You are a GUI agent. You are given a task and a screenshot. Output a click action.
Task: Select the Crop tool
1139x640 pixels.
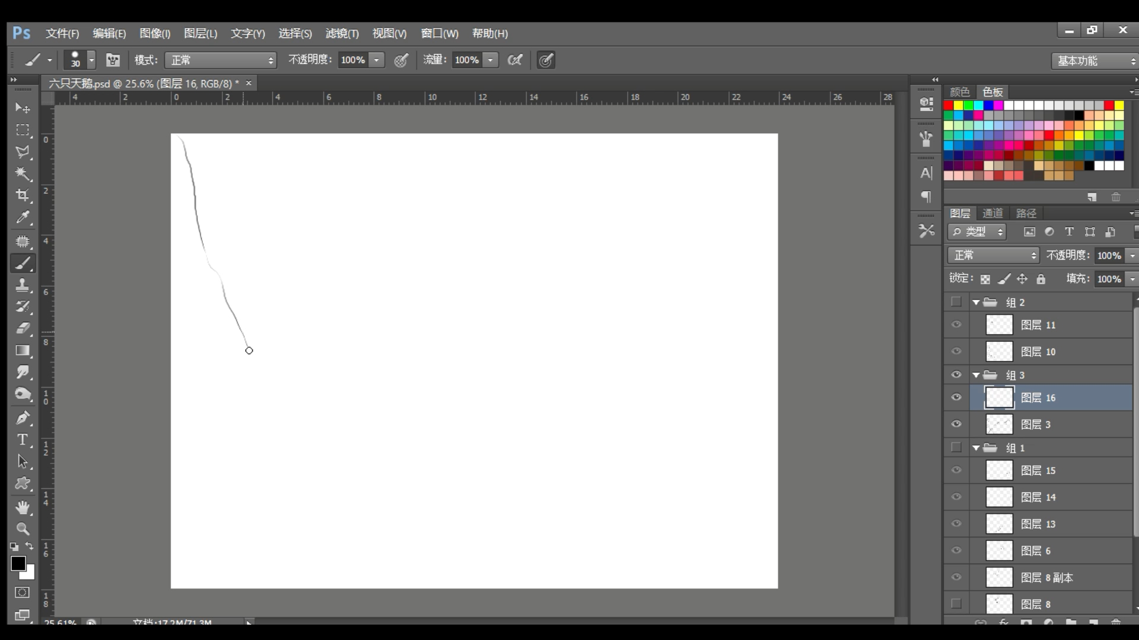[x=23, y=196]
